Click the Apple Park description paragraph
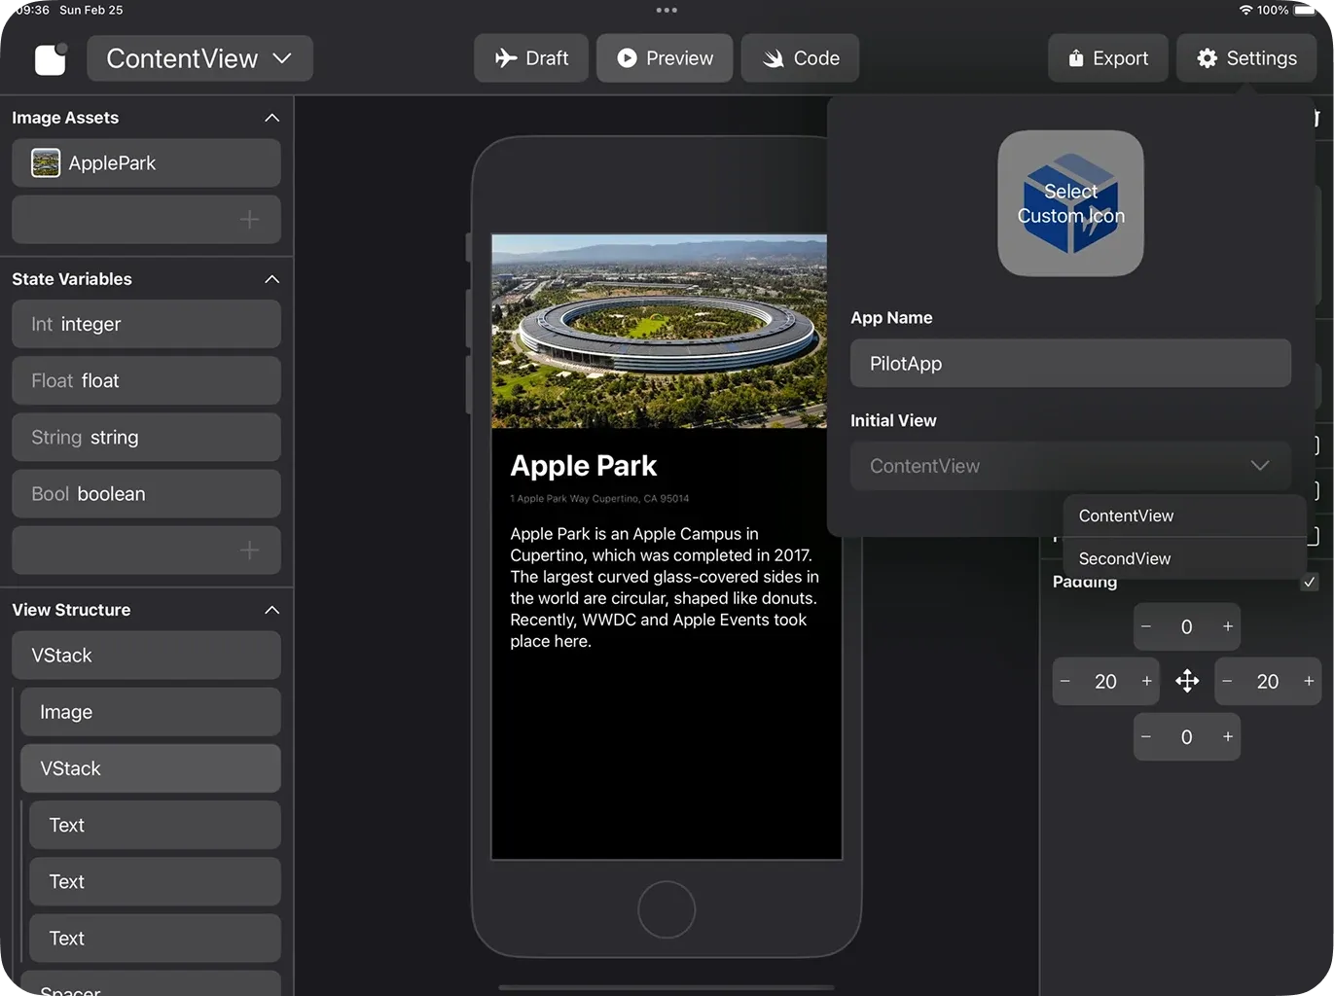This screenshot has height=996, width=1334. coord(666,587)
